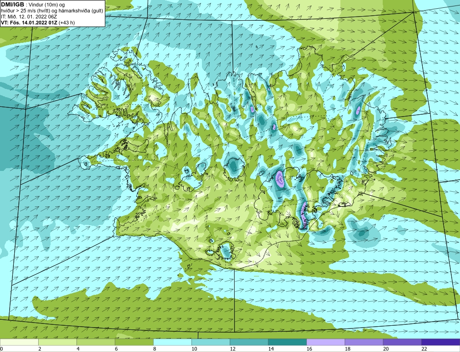The height and width of the screenshot is (352, 460).
Task: Click the pale yellow 0–2 m/s legend swatch
Action: coord(19,342)
